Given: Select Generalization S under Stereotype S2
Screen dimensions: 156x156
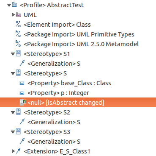Looking at the screenshot, I should (54, 122).
